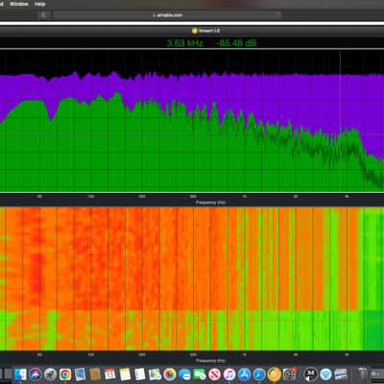This screenshot has height=384, width=384.
Task: Launch Siri from the dock
Action: click(36, 374)
